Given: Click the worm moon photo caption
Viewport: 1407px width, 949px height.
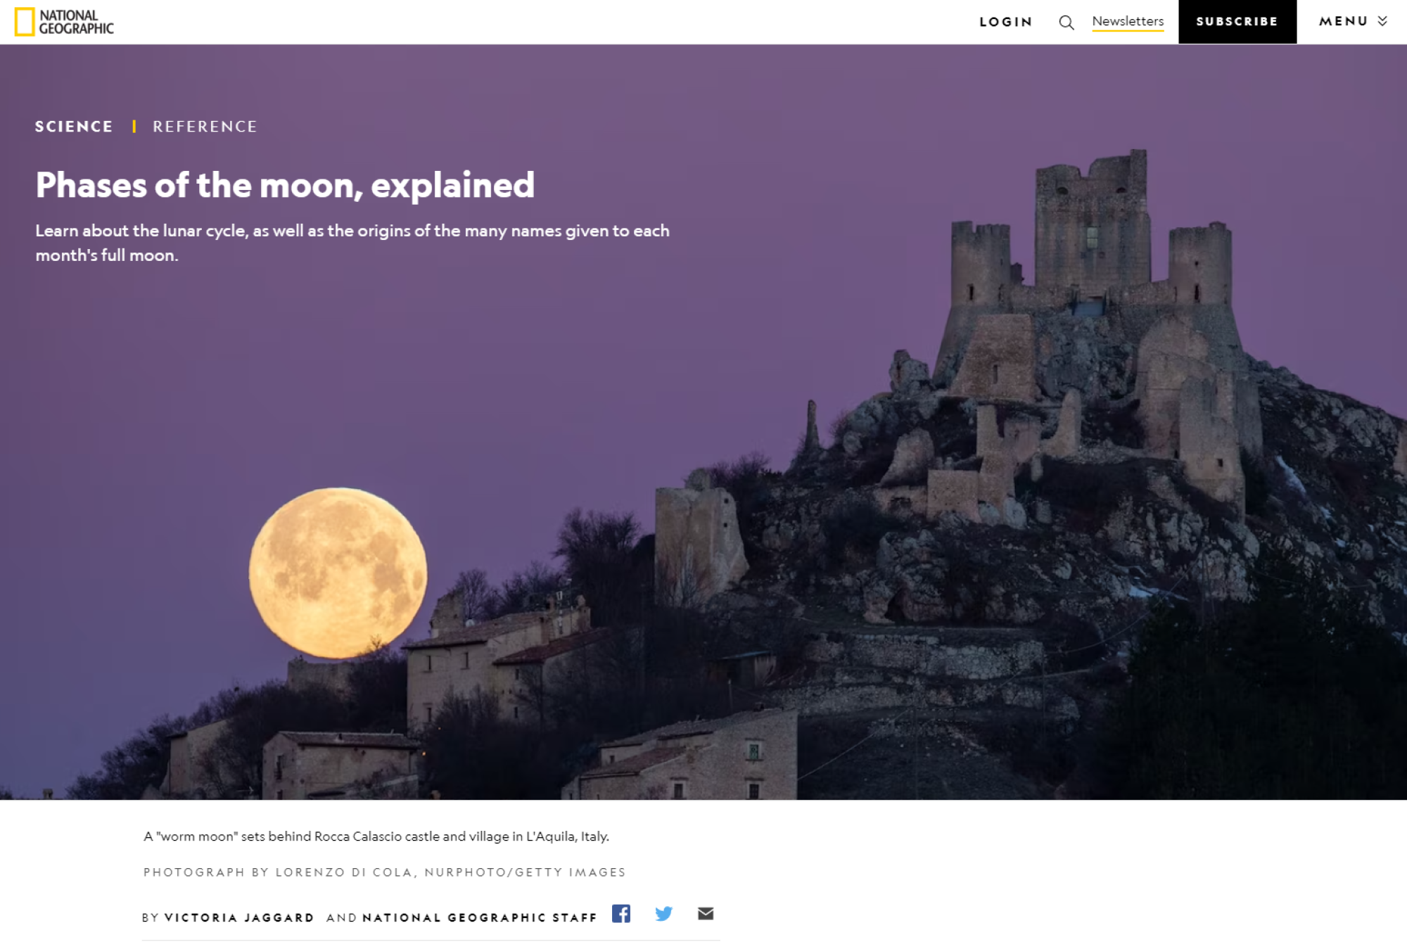Looking at the screenshot, I should click(x=376, y=836).
